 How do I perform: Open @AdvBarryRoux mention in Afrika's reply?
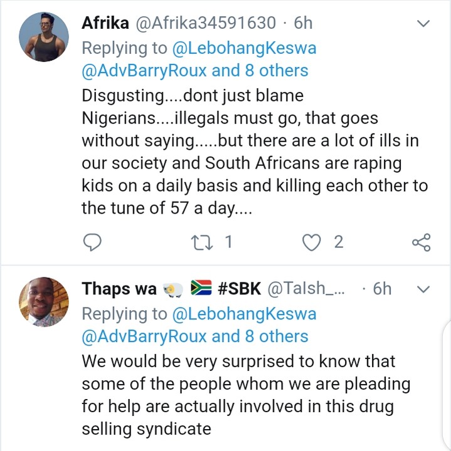tap(144, 70)
